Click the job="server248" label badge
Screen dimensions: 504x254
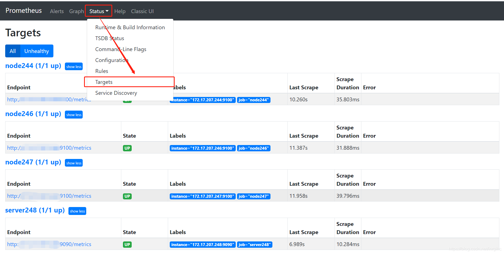pos(255,244)
